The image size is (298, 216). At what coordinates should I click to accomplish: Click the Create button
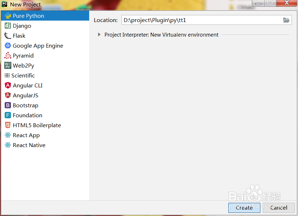(244, 207)
